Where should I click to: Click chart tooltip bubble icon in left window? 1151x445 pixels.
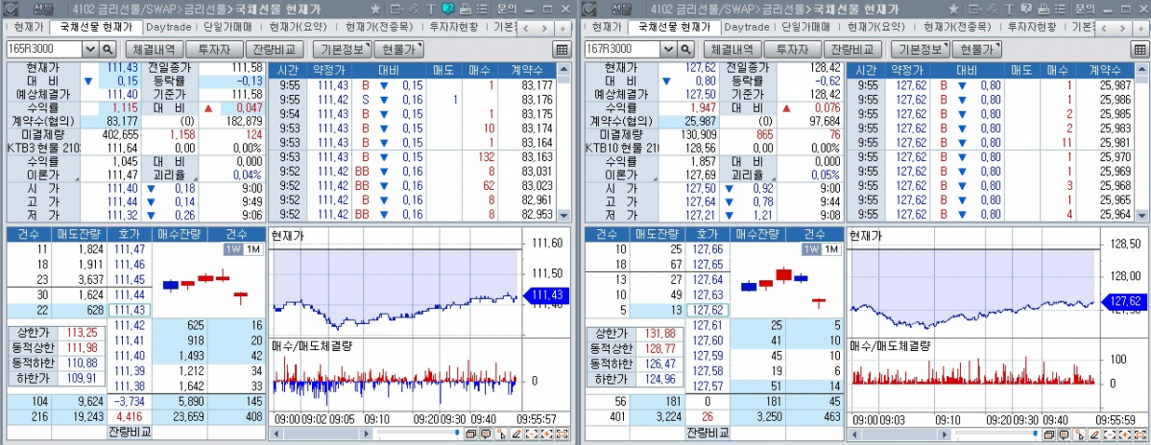click(486, 434)
